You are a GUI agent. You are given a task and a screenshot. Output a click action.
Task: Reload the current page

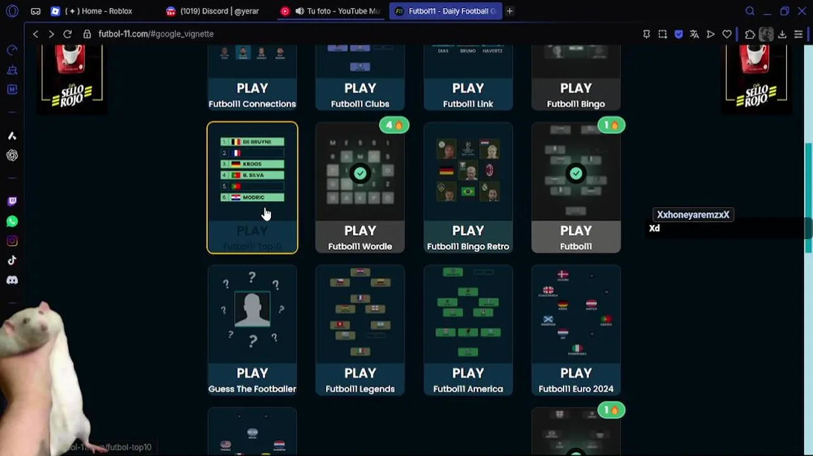coord(67,34)
